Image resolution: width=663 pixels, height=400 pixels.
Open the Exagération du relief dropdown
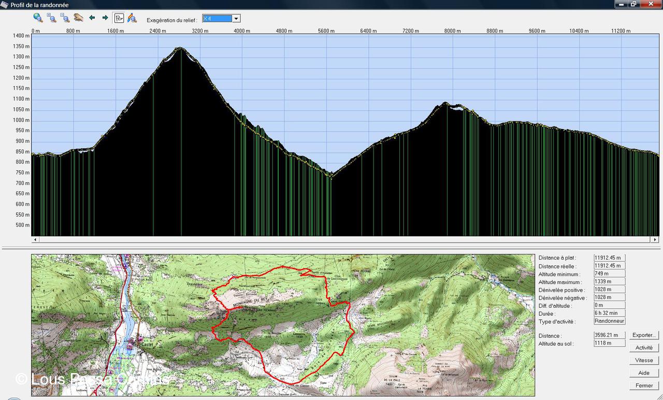236,19
